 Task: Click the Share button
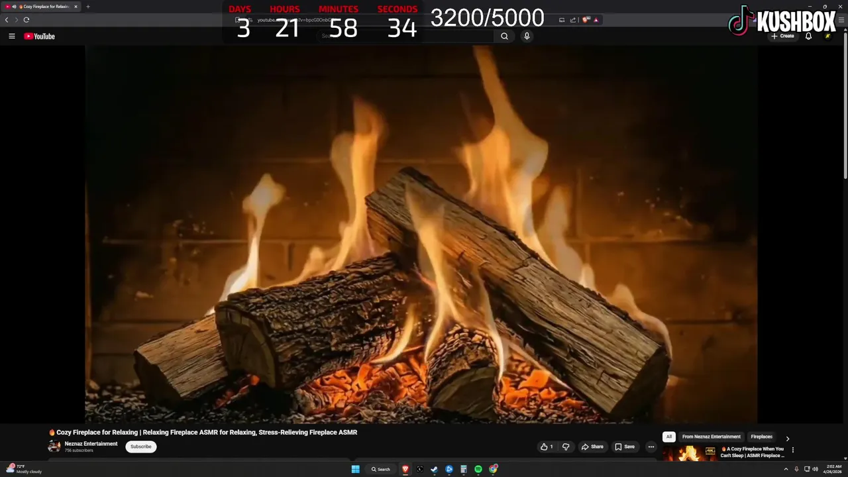coord(592,447)
